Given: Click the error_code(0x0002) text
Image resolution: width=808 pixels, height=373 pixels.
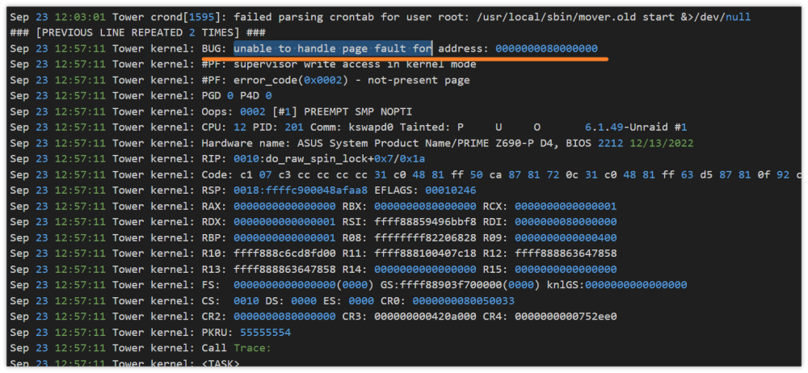Looking at the screenshot, I should (x=291, y=81).
